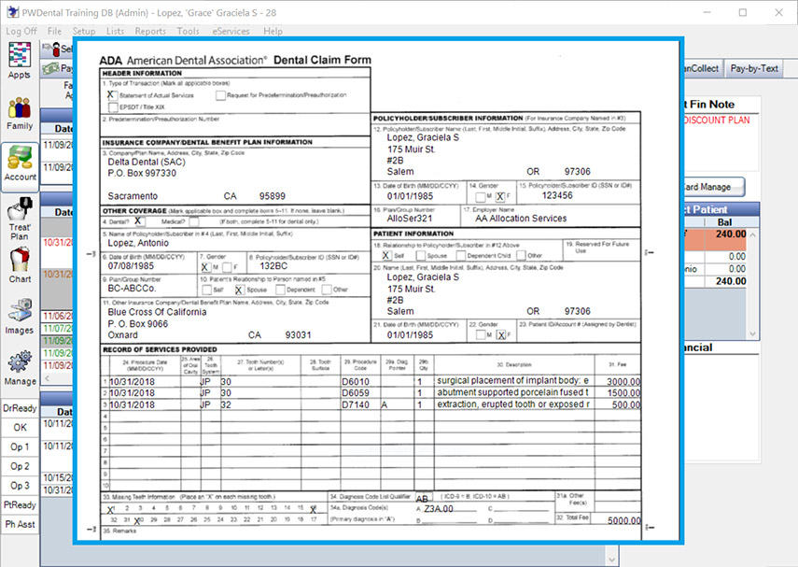Check the Dependent box in item 10
The width and height of the screenshot is (798, 567).
pyautogui.click(x=280, y=290)
